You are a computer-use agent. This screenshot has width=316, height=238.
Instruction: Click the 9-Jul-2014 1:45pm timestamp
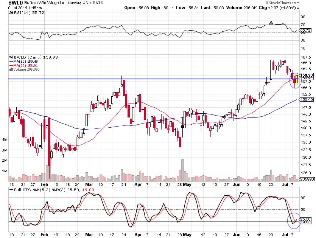(25, 8)
